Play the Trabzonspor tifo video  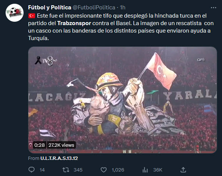123,100
